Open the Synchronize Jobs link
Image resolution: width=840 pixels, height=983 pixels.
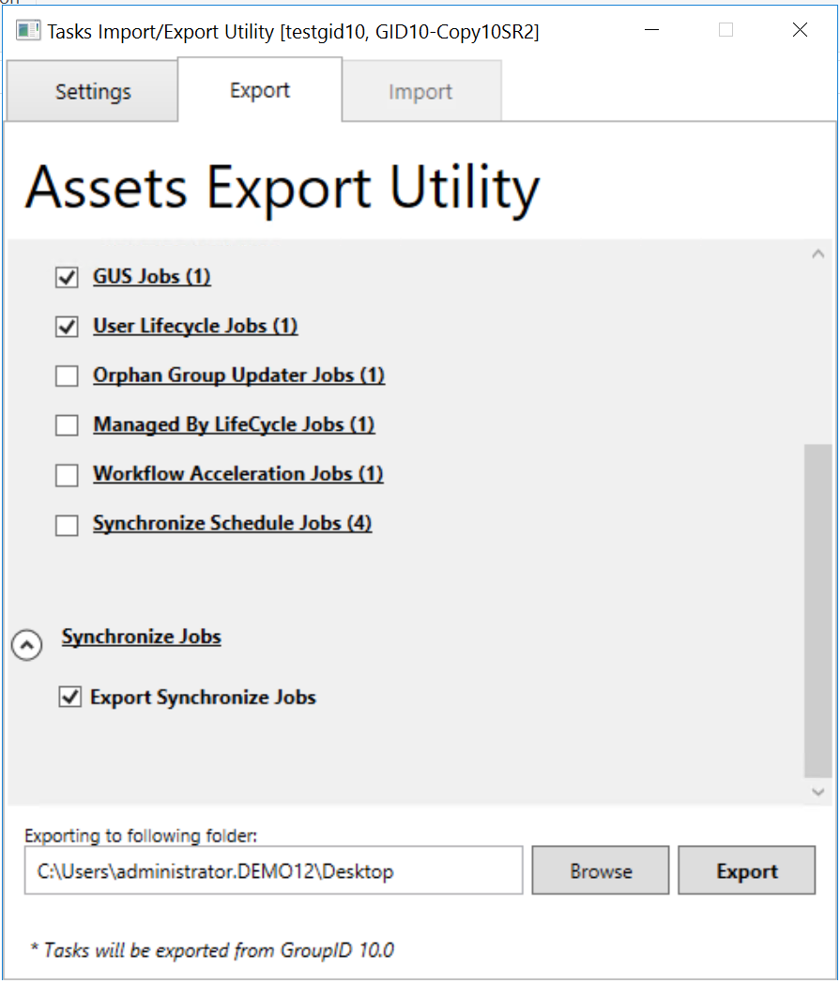141,637
